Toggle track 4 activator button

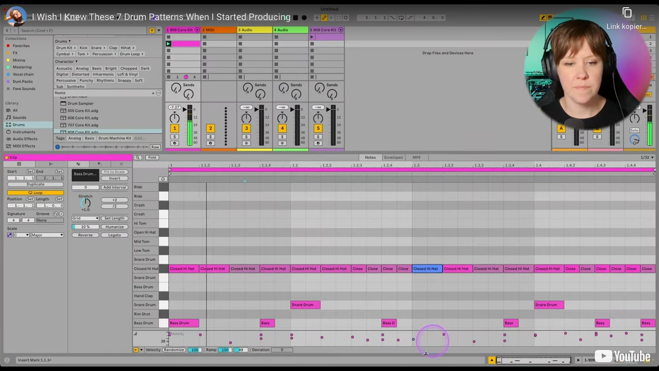(282, 128)
